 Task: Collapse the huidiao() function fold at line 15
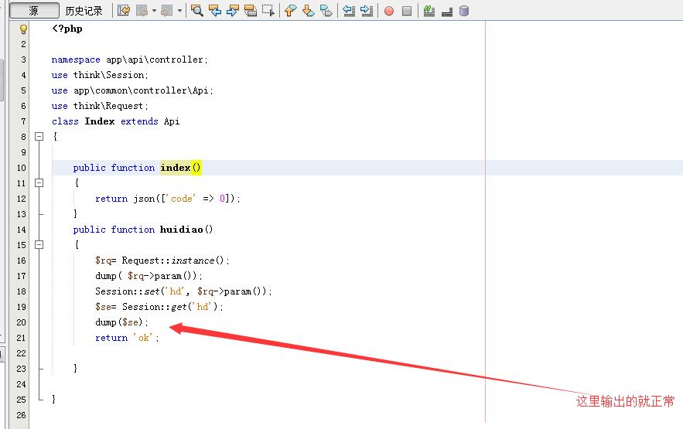39,244
